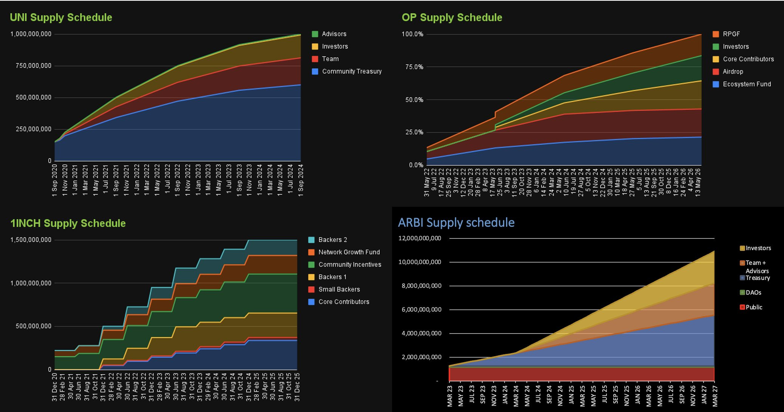The width and height of the screenshot is (784, 412).
Task: Click the Advisors label in UNI legend
Action: coord(334,34)
